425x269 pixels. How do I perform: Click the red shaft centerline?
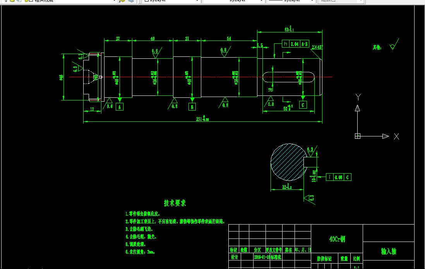[x=201, y=77]
